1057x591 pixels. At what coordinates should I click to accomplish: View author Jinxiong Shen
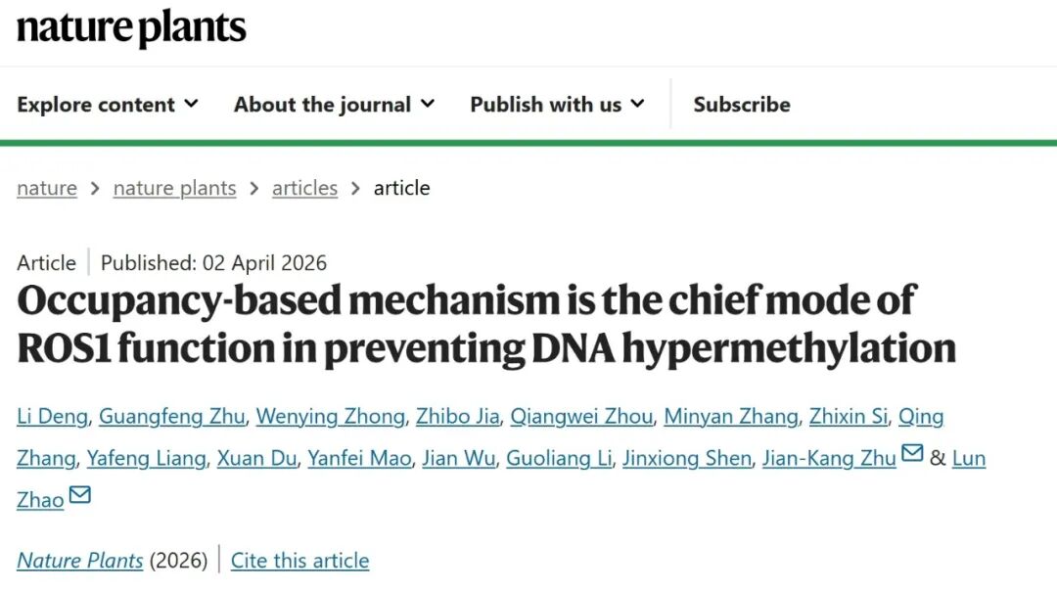[x=687, y=458]
